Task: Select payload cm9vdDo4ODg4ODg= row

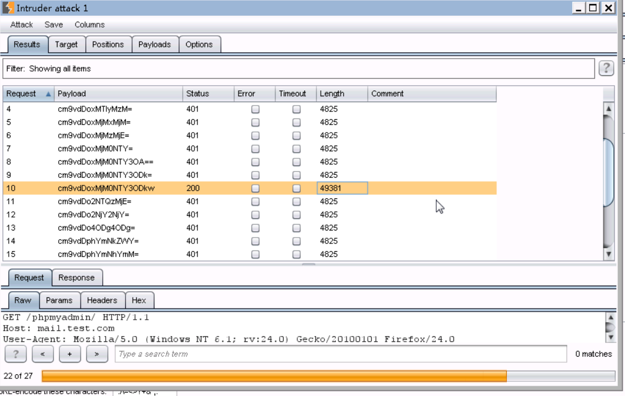Action: coord(250,228)
